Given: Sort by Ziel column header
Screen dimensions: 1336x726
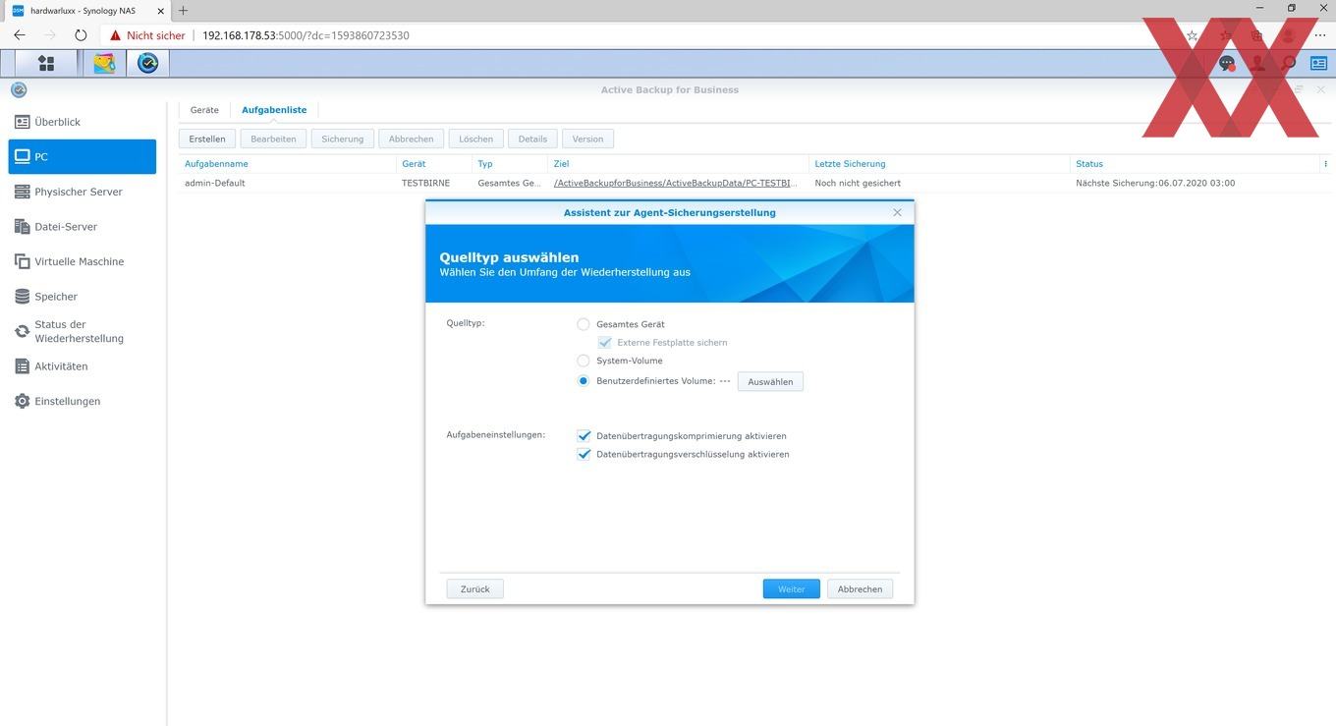Looking at the screenshot, I should coord(678,164).
